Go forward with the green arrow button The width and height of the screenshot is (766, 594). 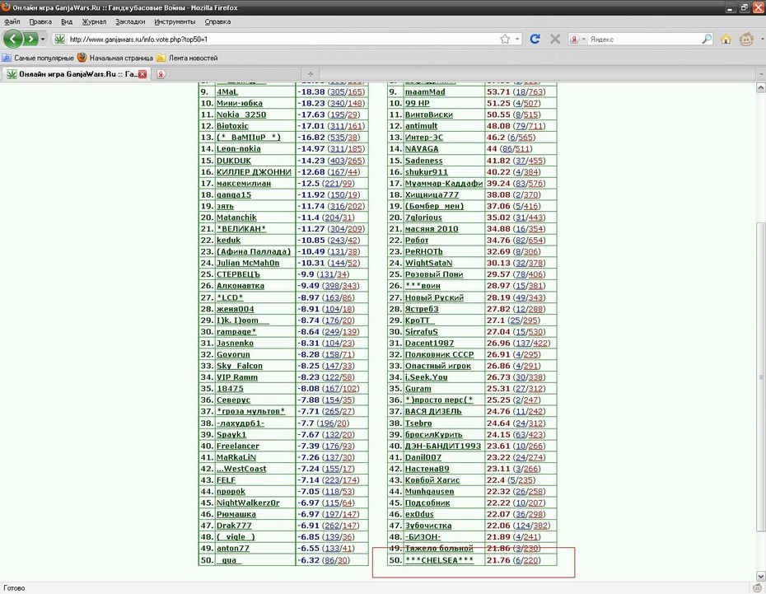pyautogui.click(x=30, y=39)
